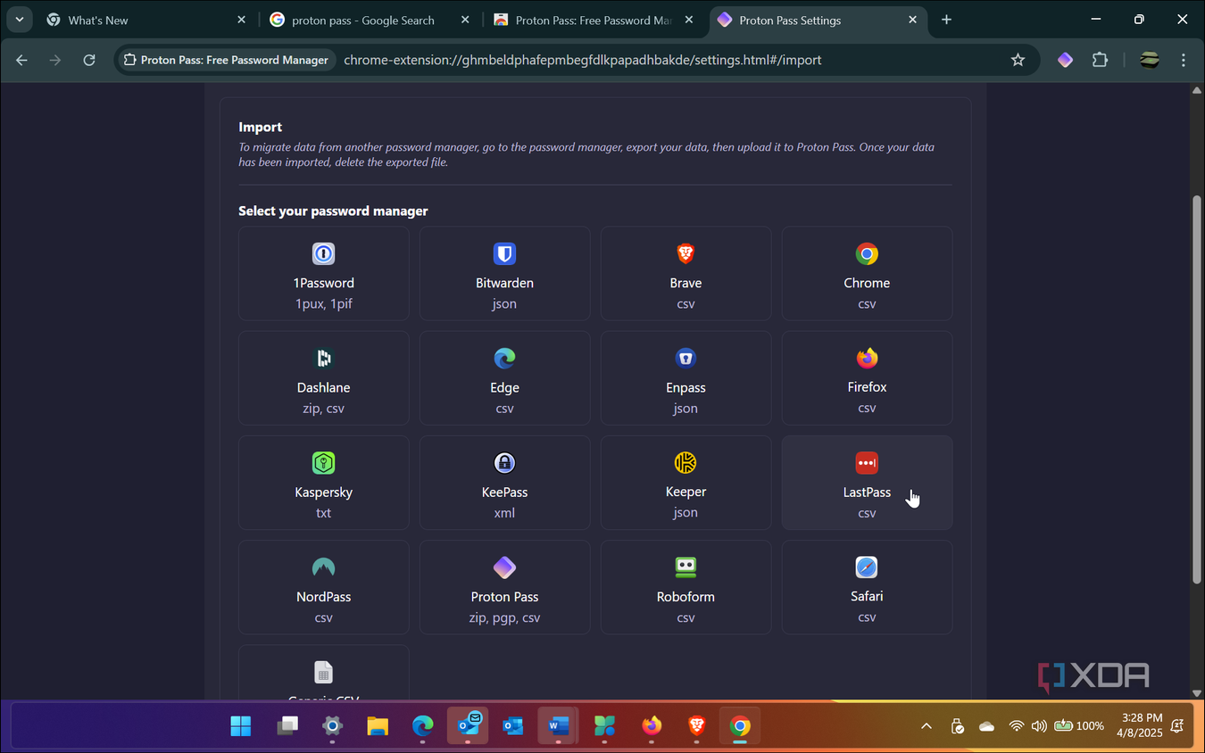This screenshot has width=1205, height=753.
Task: Click the Dashlane name label
Action: tap(323, 387)
